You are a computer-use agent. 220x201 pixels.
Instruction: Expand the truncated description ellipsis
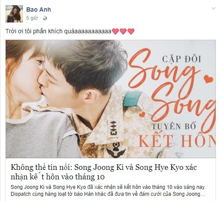coord(203,195)
